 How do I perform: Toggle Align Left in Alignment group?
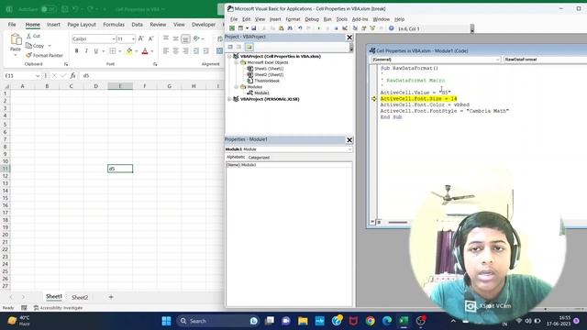166,51
